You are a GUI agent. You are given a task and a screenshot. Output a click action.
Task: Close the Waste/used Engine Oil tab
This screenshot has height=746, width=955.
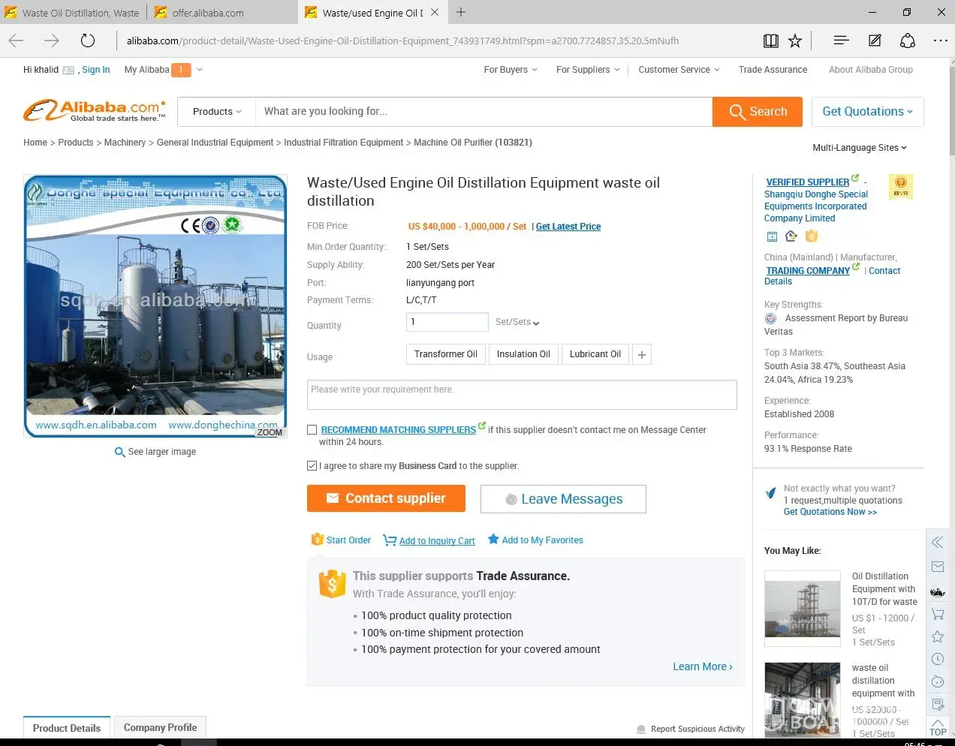(435, 12)
